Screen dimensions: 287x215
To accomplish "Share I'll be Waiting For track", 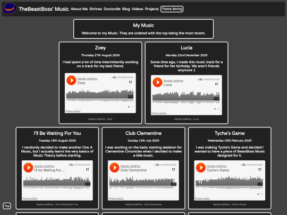I will (88, 169).
